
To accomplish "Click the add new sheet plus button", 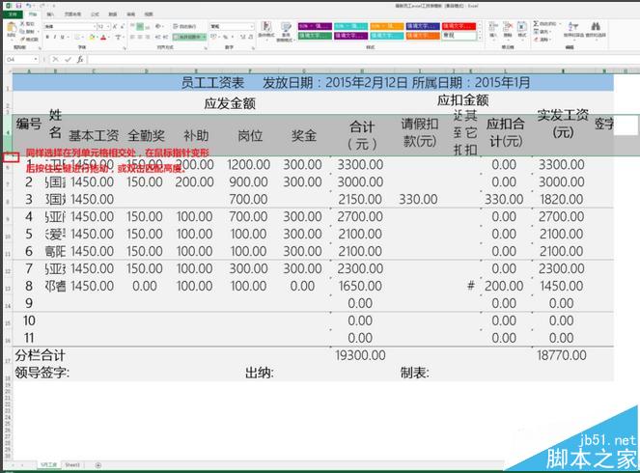I will tap(97, 465).
